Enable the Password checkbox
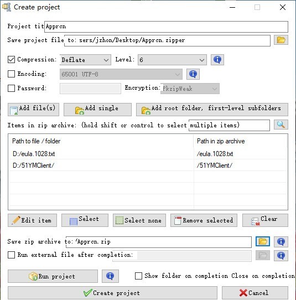296x300 pixels. 11,88
